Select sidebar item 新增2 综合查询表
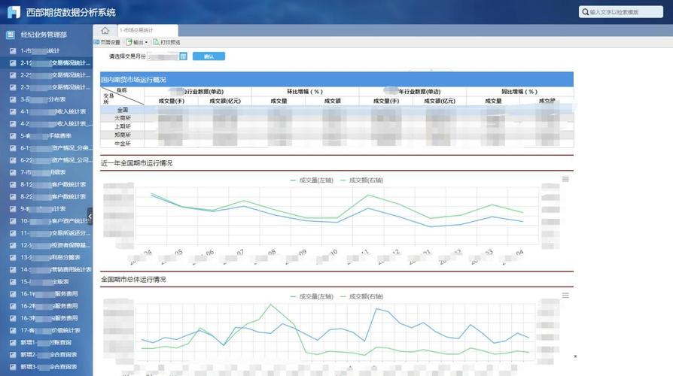Viewport: 673px width, 376px height. (47, 354)
